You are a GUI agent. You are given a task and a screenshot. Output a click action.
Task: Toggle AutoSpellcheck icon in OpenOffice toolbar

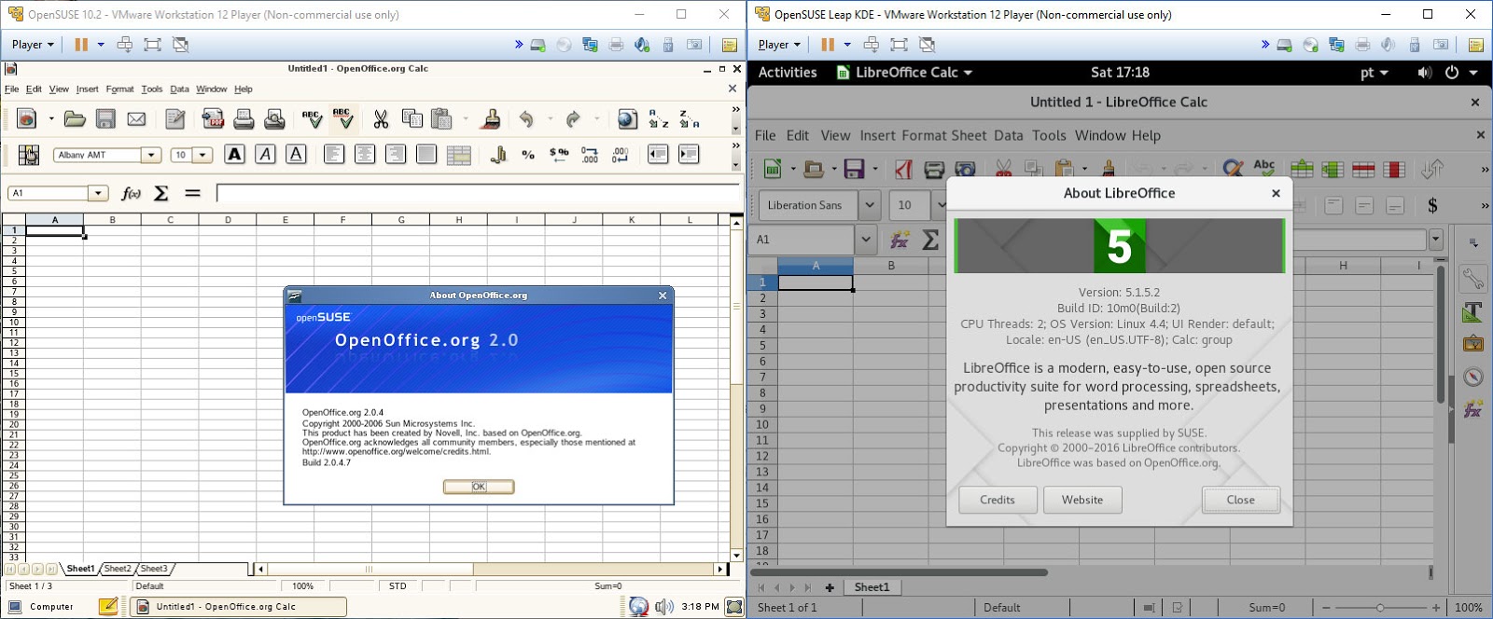342,119
